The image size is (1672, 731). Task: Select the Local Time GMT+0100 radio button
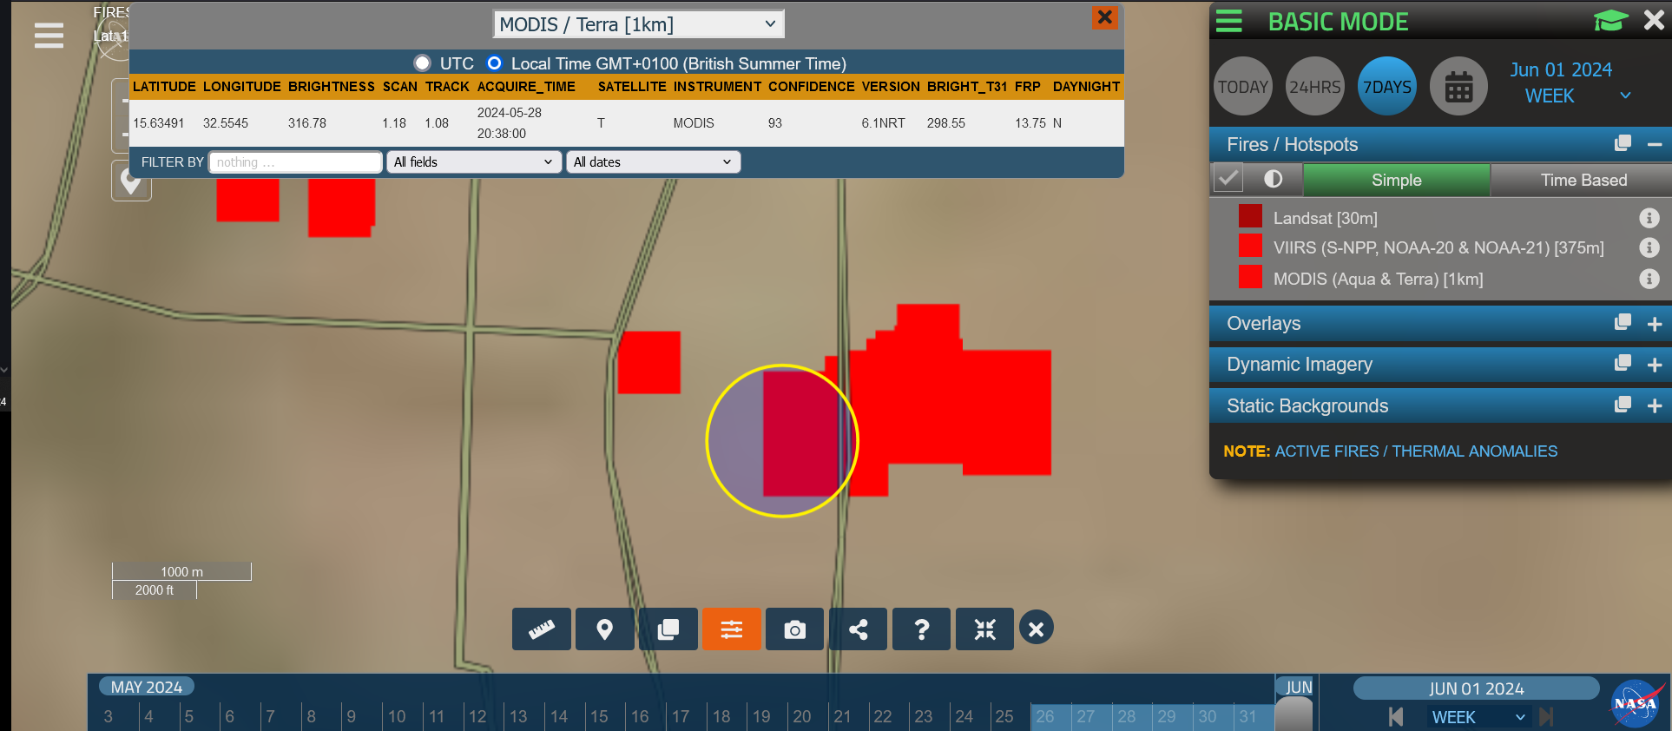[x=494, y=63]
